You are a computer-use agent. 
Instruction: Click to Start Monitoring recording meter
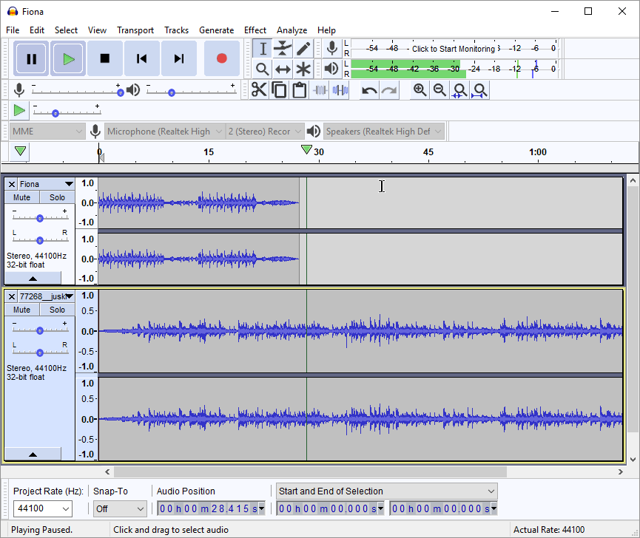click(x=453, y=49)
